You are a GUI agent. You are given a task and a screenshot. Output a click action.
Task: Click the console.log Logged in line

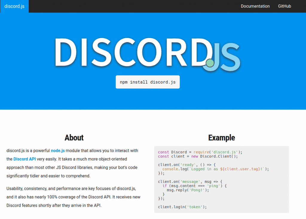coord(215,169)
